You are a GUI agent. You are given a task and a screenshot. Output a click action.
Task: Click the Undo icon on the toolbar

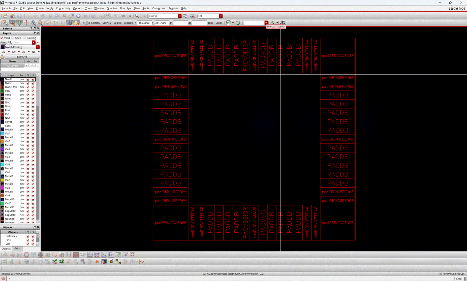coord(28,16)
